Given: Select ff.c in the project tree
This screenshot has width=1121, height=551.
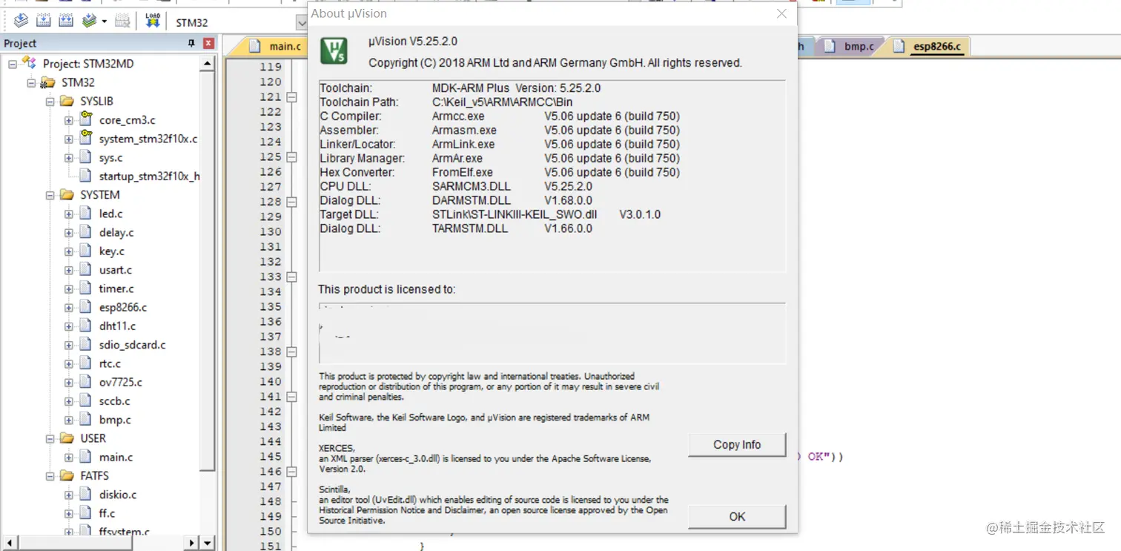Looking at the screenshot, I should tap(108, 513).
